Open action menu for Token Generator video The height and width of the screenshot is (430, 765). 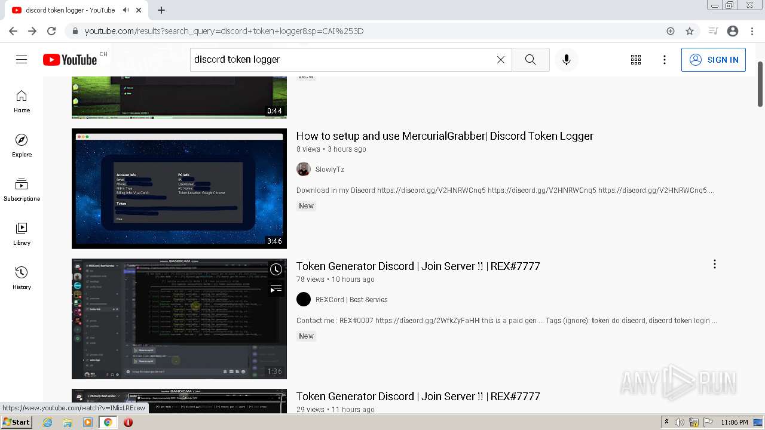pyautogui.click(x=715, y=264)
